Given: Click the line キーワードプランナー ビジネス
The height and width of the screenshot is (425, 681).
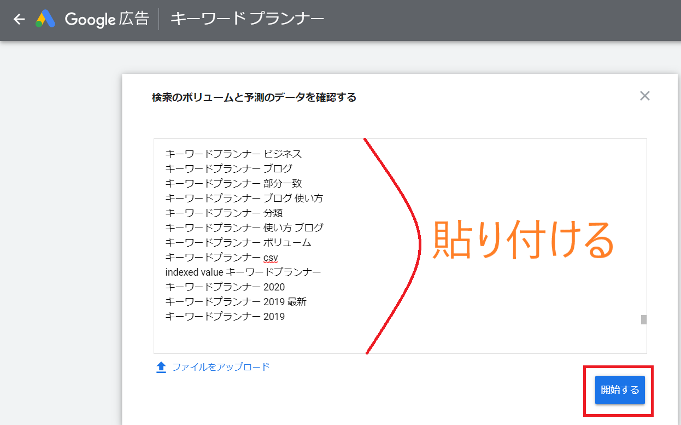Looking at the screenshot, I should click(x=233, y=154).
